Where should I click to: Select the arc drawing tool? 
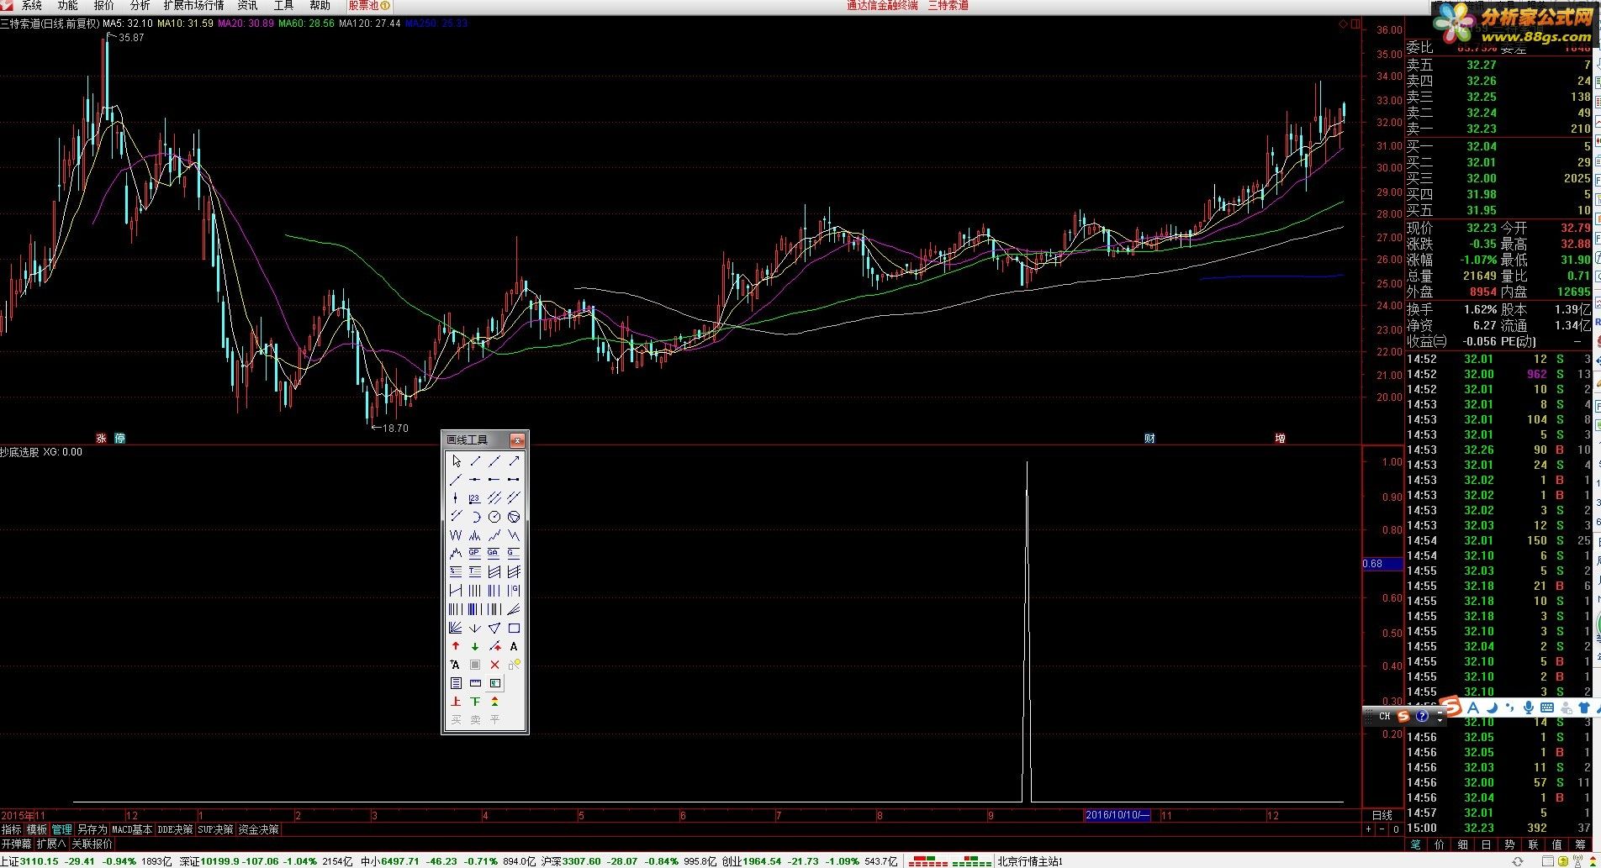475,516
